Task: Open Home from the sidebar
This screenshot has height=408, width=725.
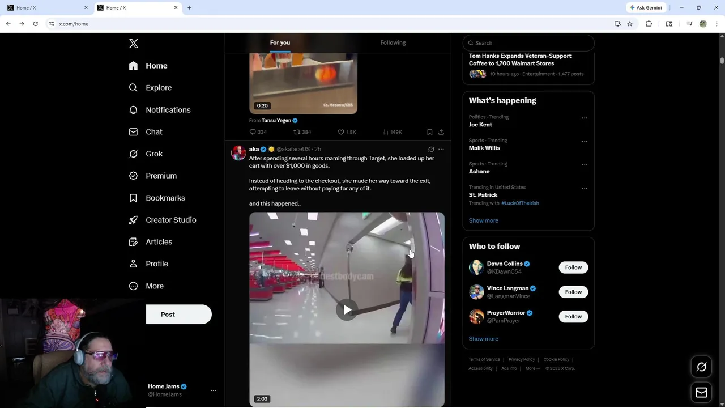Action: (148, 66)
